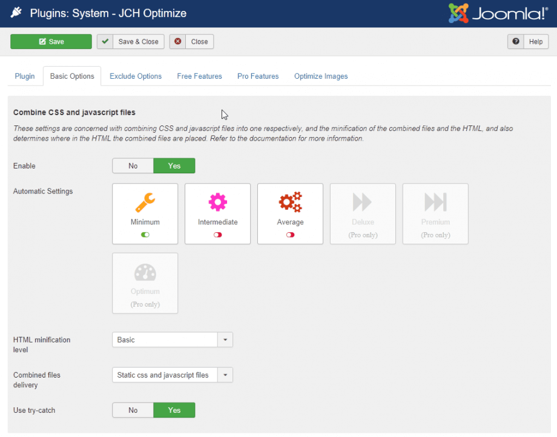Click the plugin icon in the title bar

[16, 12]
